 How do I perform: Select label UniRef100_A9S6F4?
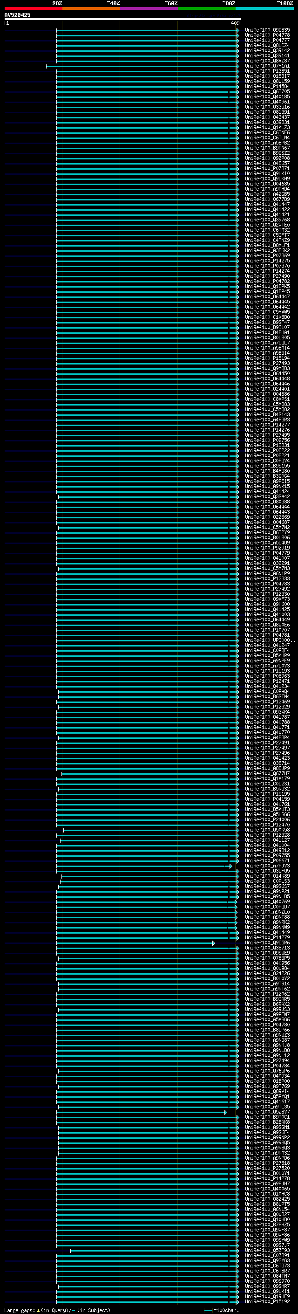267,1132
